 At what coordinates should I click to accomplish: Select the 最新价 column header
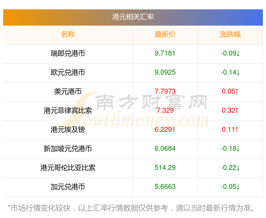[165, 34]
